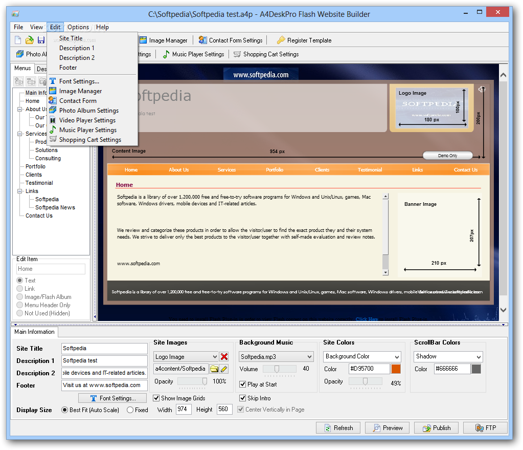The width and height of the screenshot is (523, 450).
Task: Select Softpedia News tree item
Action: (55, 207)
